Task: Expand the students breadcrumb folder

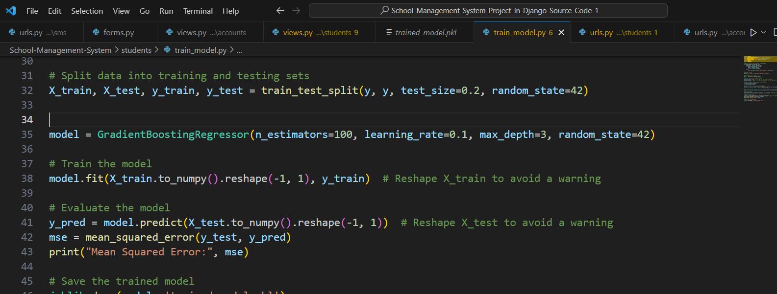Action: 136,50
